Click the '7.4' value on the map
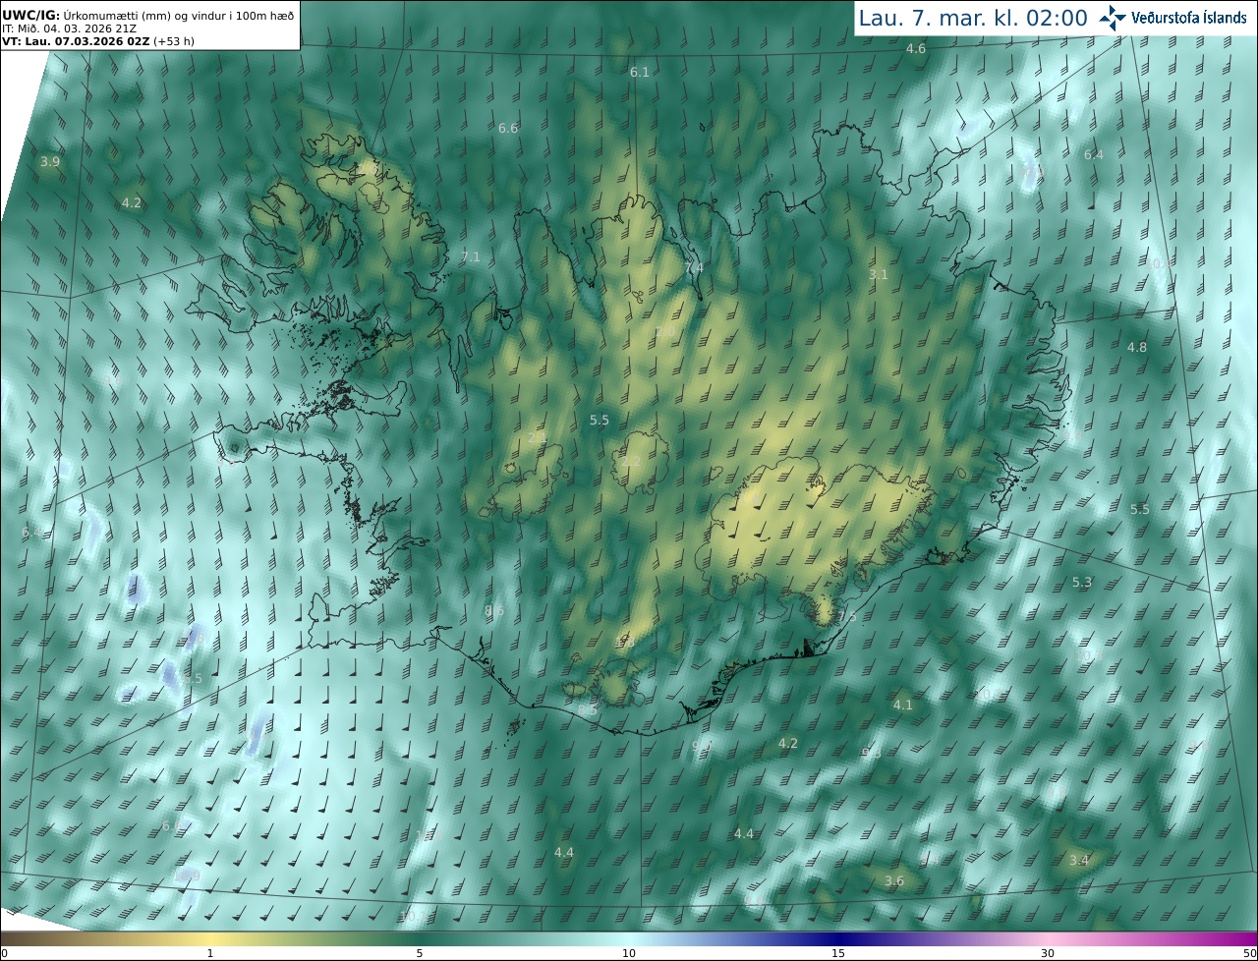Image resolution: width=1258 pixels, height=961 pixels. pos(694,269)
